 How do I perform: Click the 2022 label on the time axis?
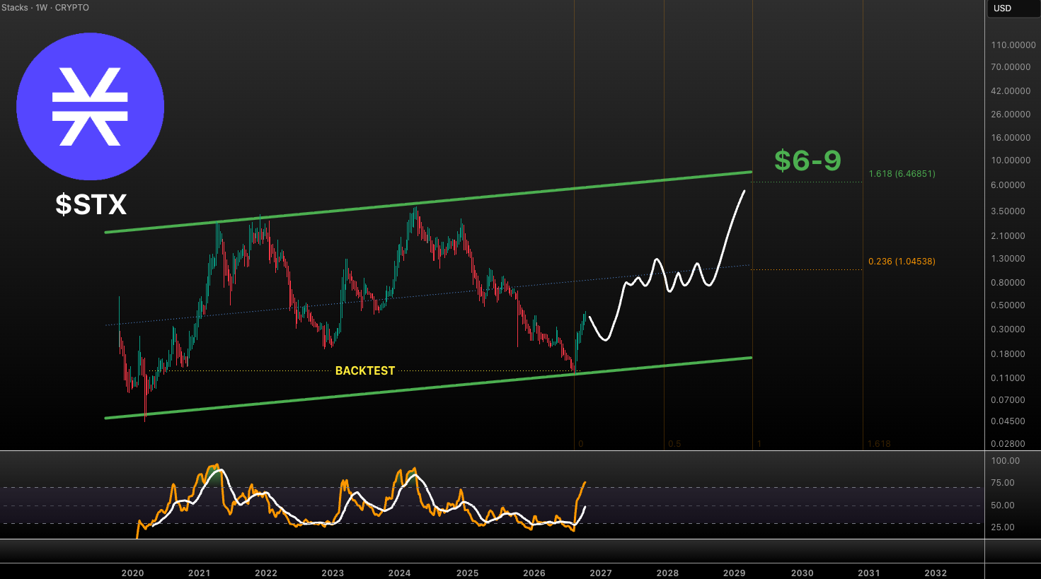click(266, 573)
